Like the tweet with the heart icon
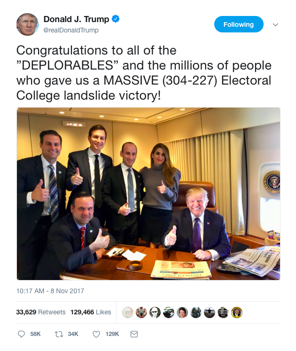 96,334
